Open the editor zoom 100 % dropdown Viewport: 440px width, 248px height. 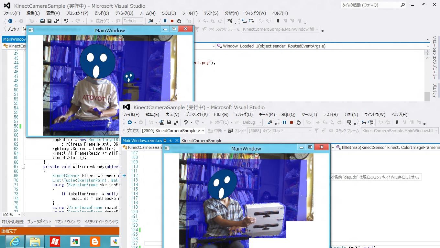19,215
